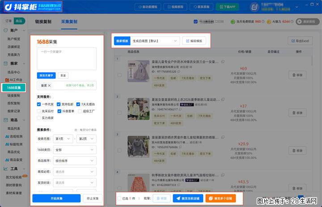Collapse the 账户 sidebar section chevron
The image size is (322, 207).
coord(24,30)
